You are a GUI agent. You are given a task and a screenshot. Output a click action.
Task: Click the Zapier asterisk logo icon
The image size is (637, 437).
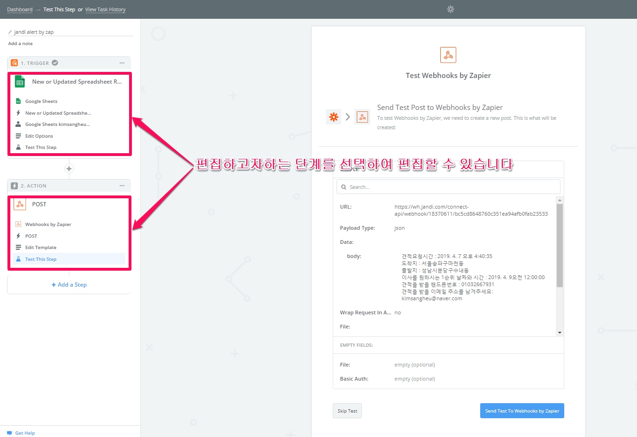(334, 117)
